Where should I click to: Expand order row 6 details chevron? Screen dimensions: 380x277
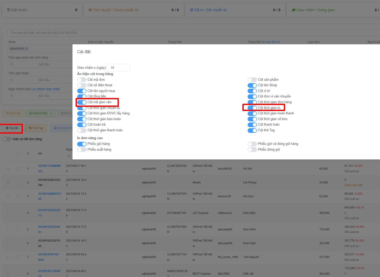click(8, 243)
